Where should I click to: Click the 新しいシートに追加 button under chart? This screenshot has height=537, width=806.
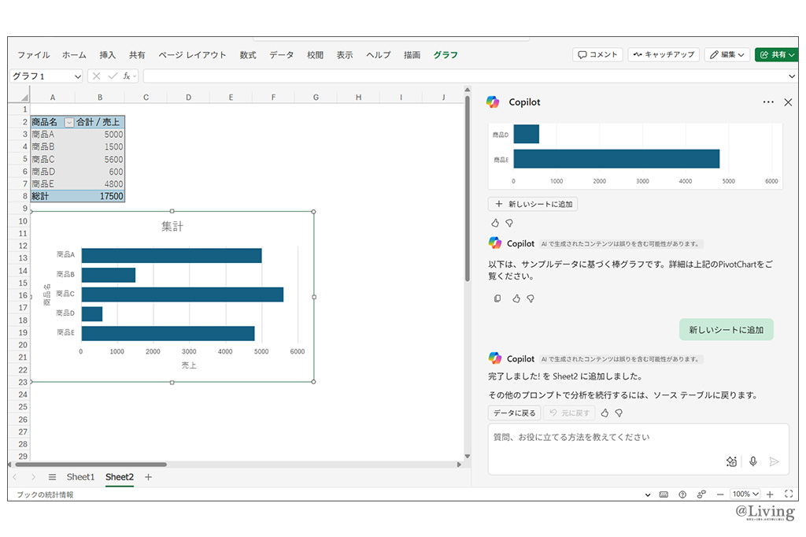(533, 204)
